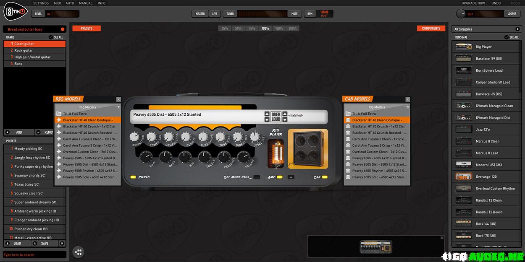Open MANUAL menu
This screenshot has height=262, width=525.
86,3
